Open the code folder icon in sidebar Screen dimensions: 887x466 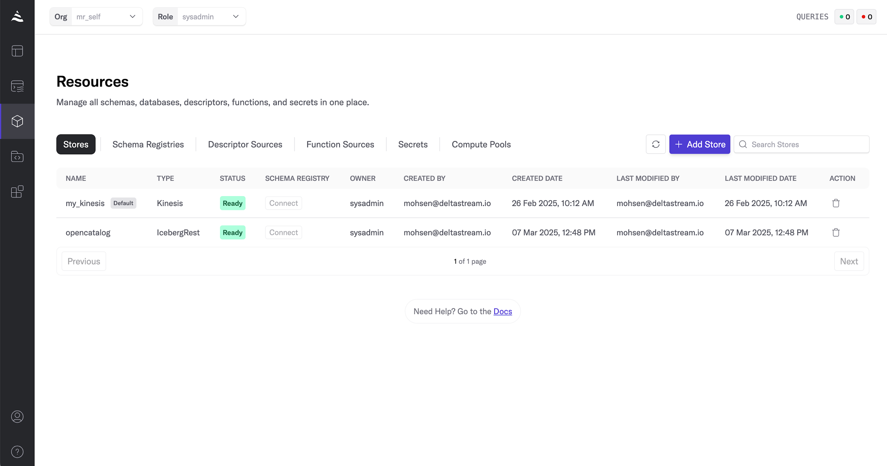coord(17,156)
